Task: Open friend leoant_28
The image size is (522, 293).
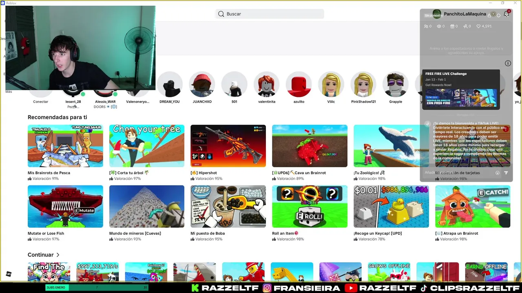Action: click(73, 102)
